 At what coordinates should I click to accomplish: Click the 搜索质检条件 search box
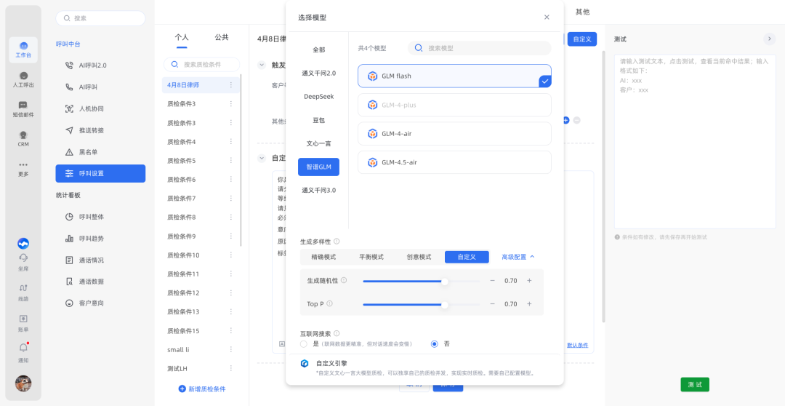(201, 65)
